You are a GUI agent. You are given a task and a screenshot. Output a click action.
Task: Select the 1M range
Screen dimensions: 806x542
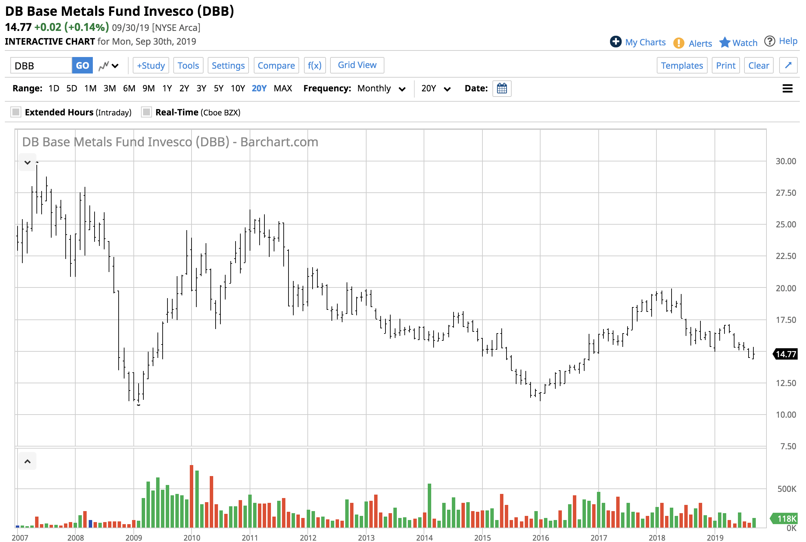[90, 89]
